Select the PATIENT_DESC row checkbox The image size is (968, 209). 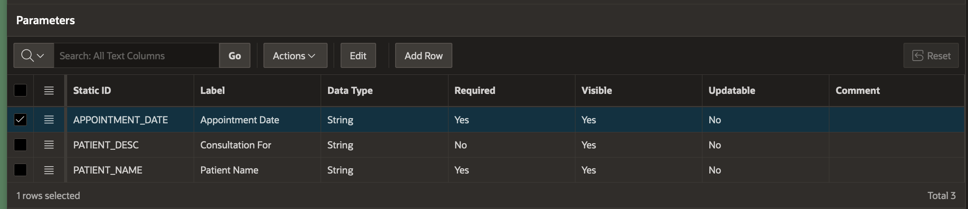[20, 145]
